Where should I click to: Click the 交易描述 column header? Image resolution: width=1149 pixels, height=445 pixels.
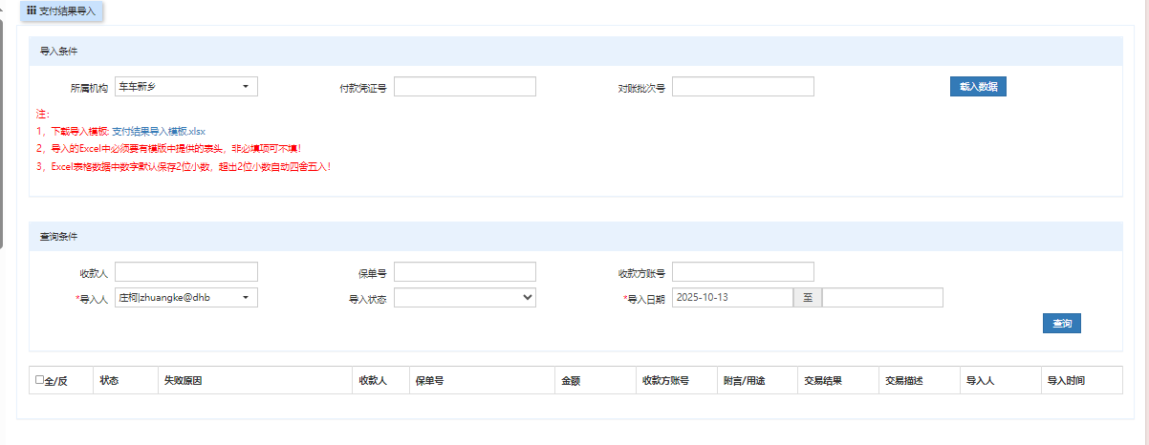point(919,380)
